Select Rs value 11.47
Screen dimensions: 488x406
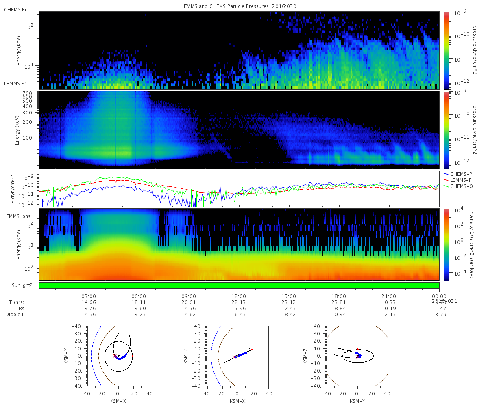click(439, 309)
